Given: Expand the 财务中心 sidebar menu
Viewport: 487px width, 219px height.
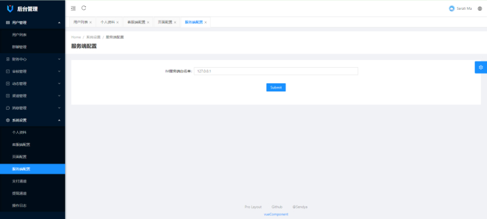Looking at the screenshot, I should click(32, 59).
